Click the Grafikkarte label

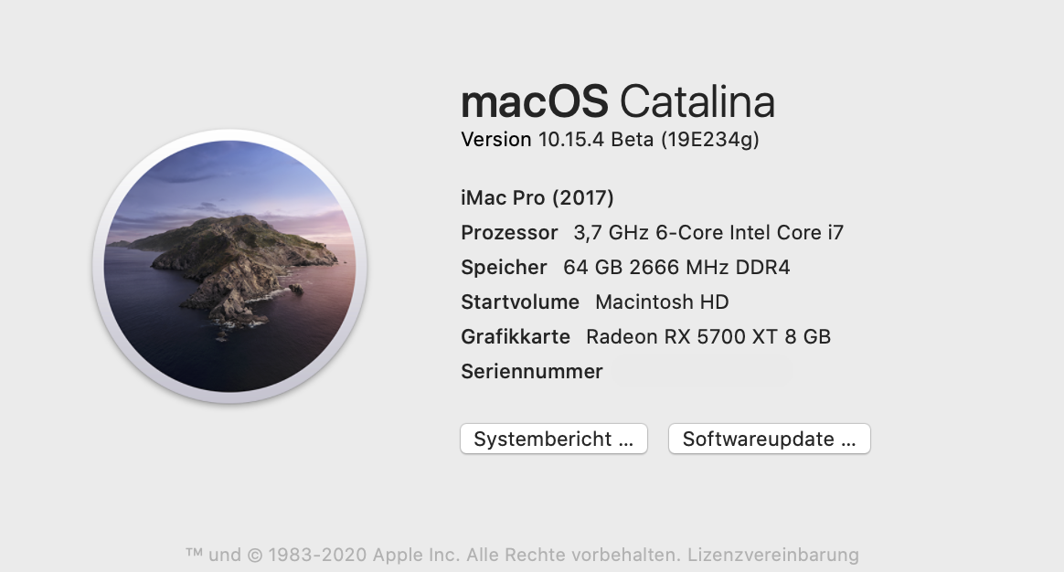pyautogui.click(x=516, y=336)
